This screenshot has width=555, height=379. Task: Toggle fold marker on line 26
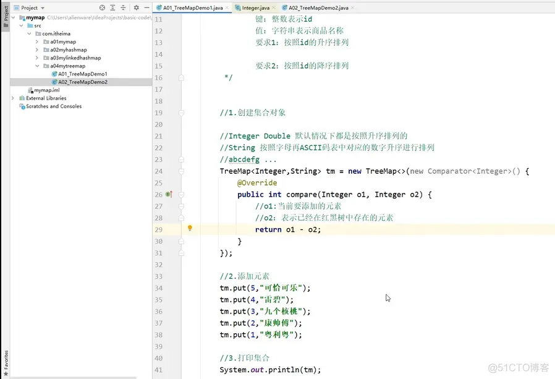click(181, 195)
